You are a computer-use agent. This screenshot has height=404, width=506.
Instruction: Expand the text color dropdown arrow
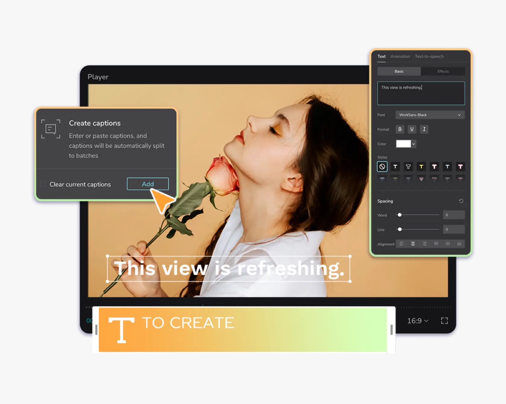click(x=414, y=144)
